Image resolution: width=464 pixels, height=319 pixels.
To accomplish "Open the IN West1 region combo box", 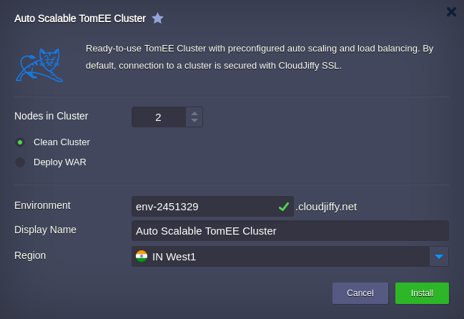I will click(x=290, y=257).
